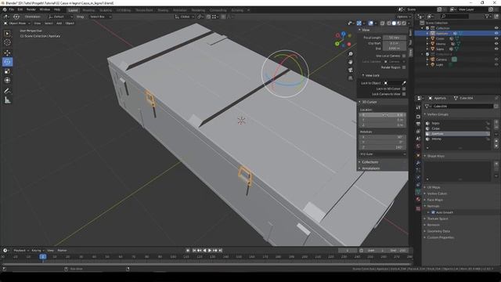
Task: Add a vertex group with plus button
Action: pyautogui.click(x=496, y=122)
